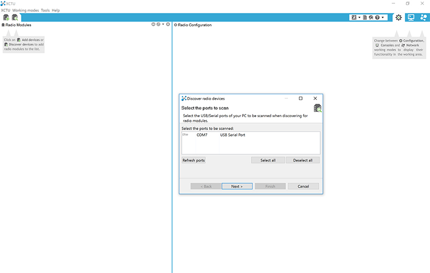
Task: Click the Next > button
Action: click(237, 186)
